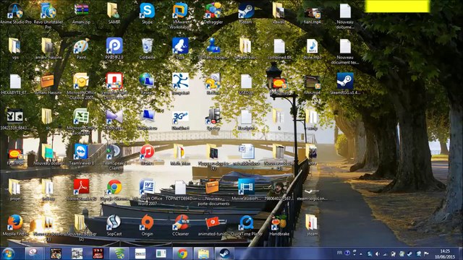Launch TeamViewer 8 shortcut
This screenshot has height=260, width=463.
click(x=81, y=155)
